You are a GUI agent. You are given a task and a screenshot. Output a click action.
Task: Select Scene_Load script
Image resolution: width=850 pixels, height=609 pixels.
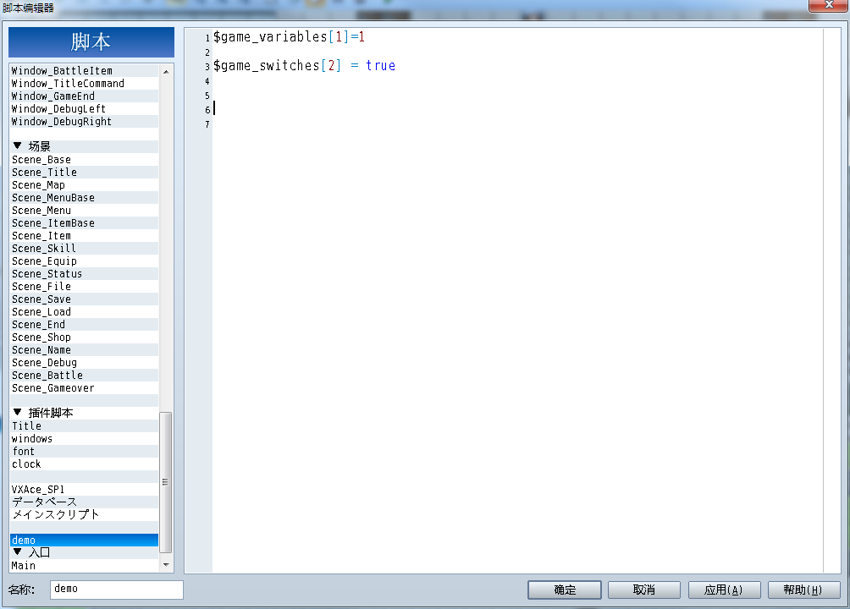pyautogui.click(x=84, y=312)
